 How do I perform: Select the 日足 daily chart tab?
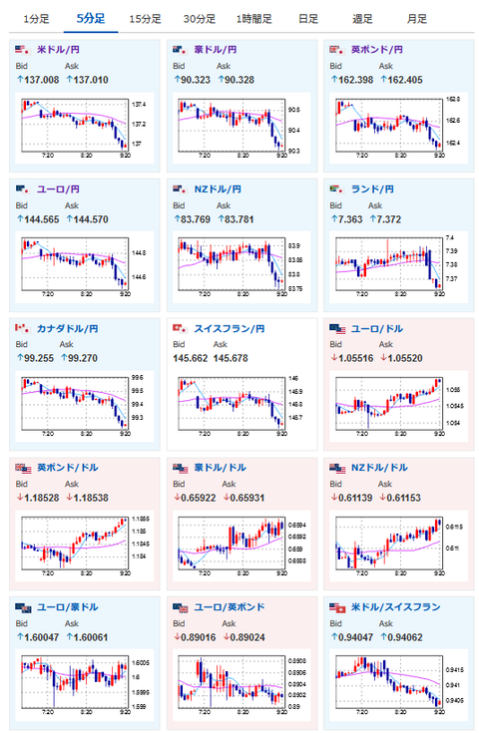[308, 19]
